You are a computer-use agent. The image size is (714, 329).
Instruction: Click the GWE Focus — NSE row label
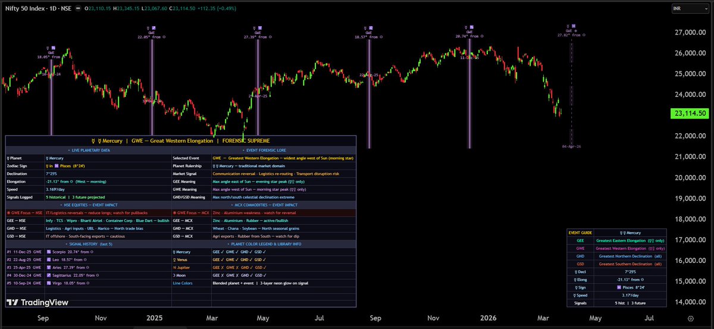[24, 212]
